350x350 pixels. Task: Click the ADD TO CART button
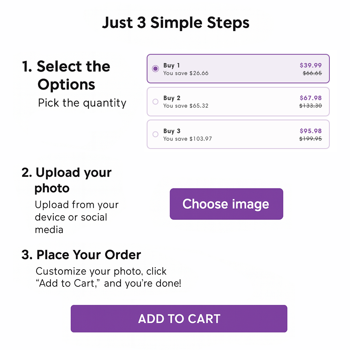click(179, 319)
